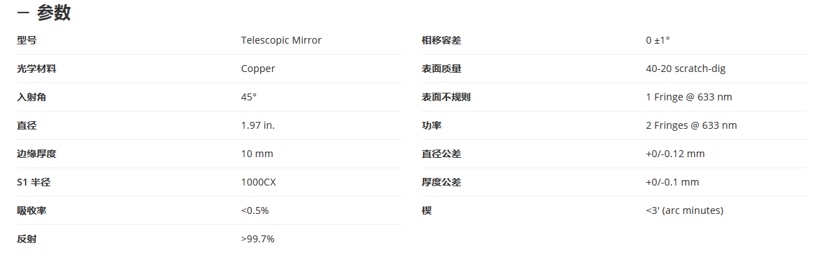Viewport: 816px width, 270px height.
Task: Click the 光学材料 label
Action: [x=37, y=69]
